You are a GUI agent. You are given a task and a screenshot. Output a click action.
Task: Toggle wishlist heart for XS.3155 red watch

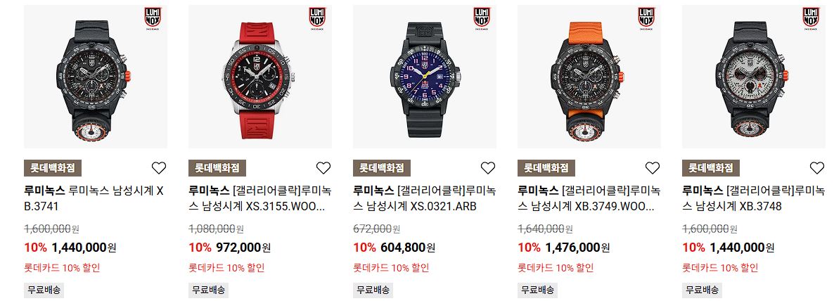(323, 168)
